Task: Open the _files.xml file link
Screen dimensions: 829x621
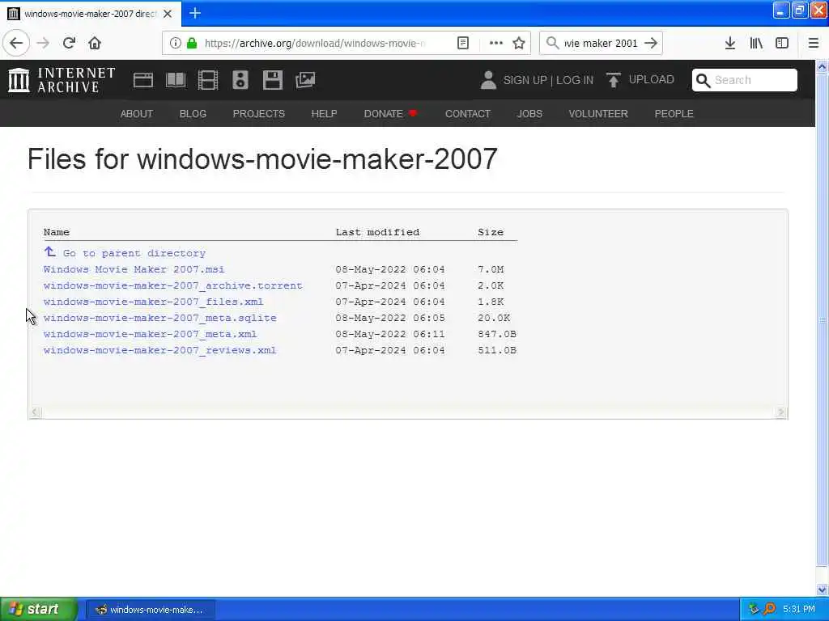Action: pyautogui.click(x=153, y=302)
